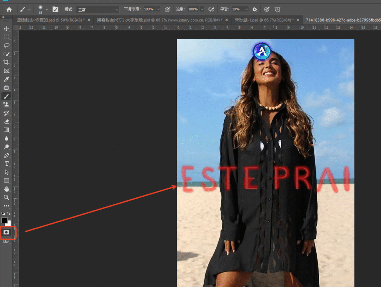Select the Horizontal Type tool
Screen dimensions: 381x287
pos(6,164)
